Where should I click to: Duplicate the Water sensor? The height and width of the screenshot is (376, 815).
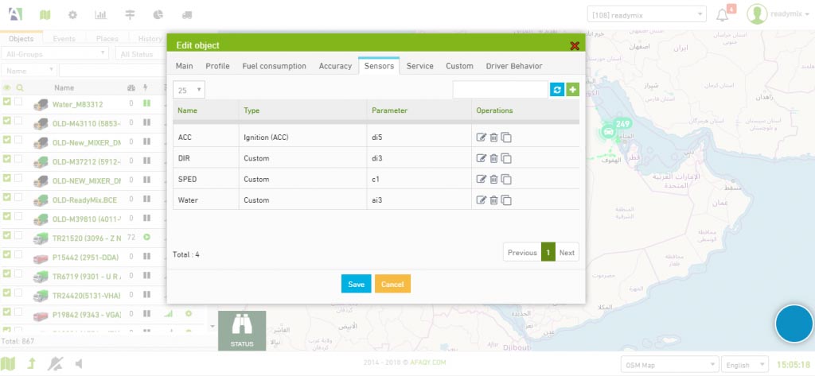(x=506, y=200)
